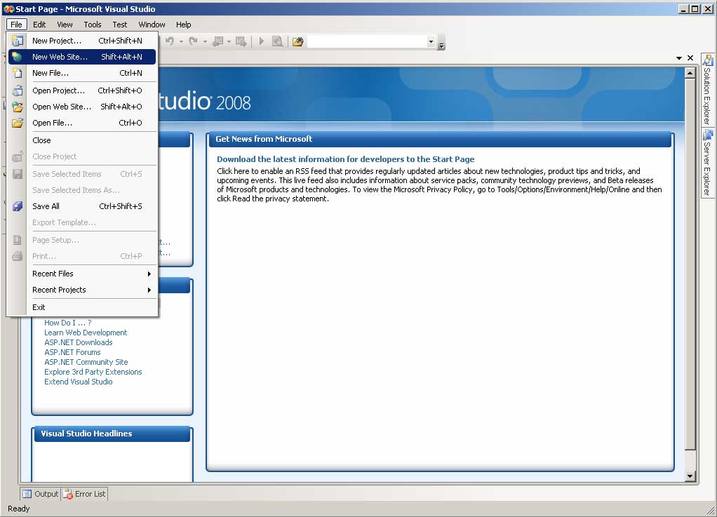Select Open Project in the File menu
717x517 pixels.
tap(82, 90)
